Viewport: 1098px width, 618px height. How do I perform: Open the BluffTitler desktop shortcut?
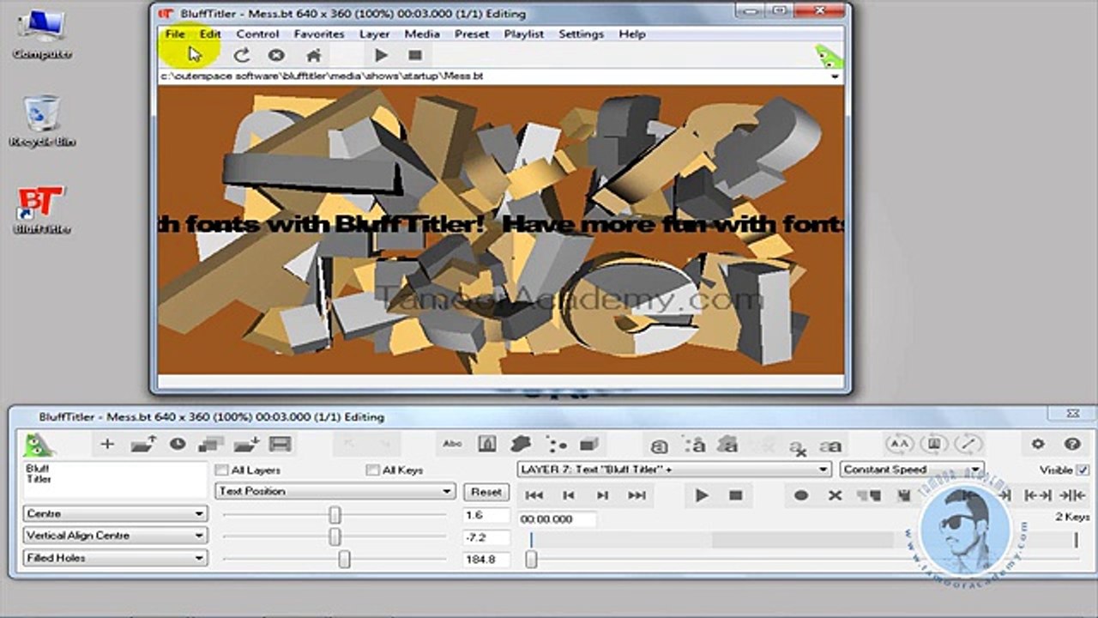tap(40, 210)
